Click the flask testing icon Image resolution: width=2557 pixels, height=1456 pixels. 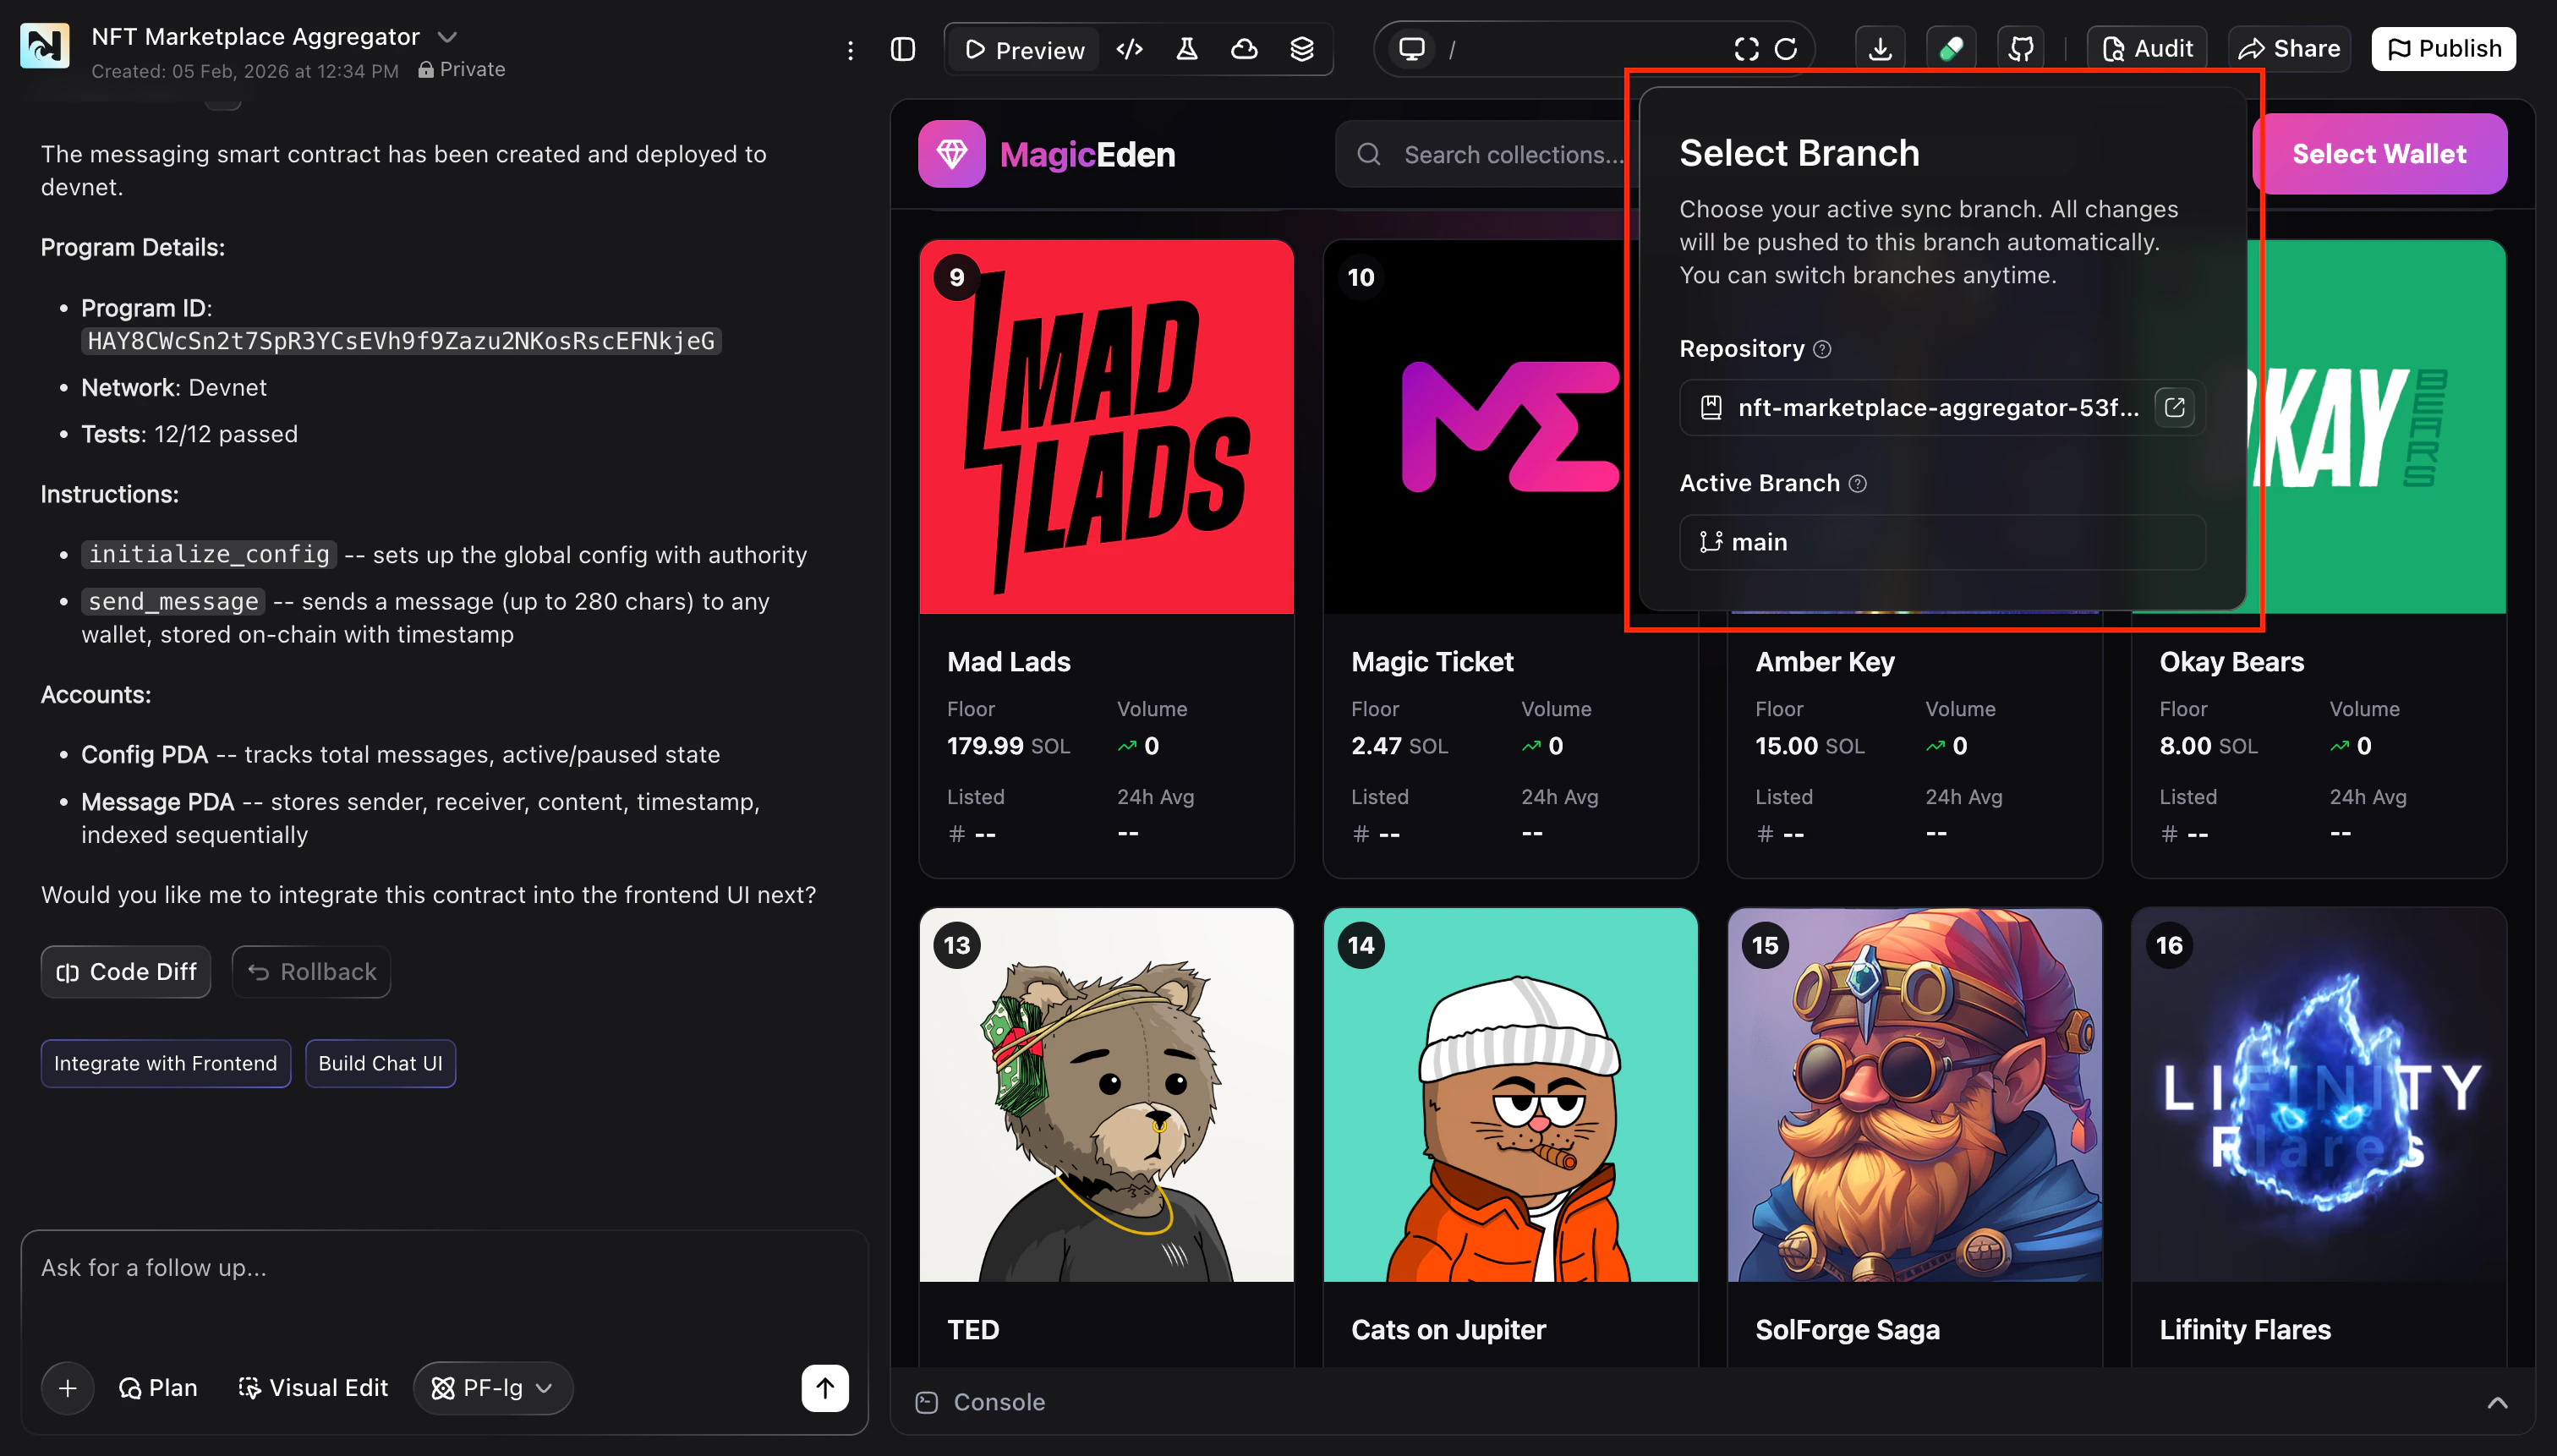1186,49
